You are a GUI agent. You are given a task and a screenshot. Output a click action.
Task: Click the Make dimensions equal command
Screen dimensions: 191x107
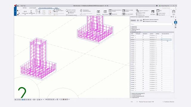click(x=71, y=10)
